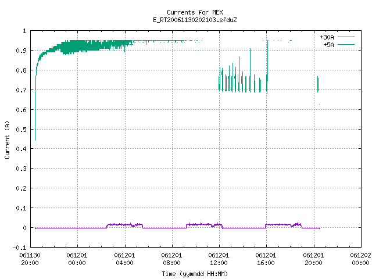Click the y-axis tick value 0.6
This screenshot has height=279, width=372.
[21, 110]
